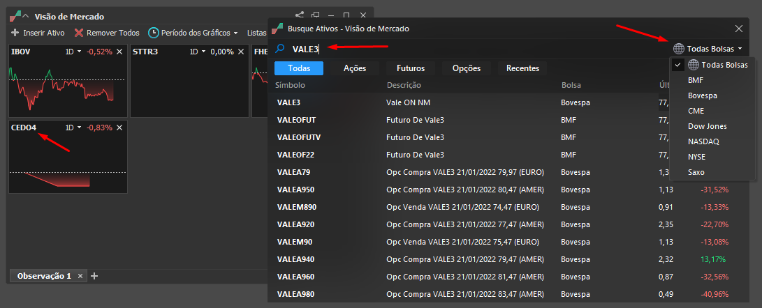Click the Recentes filter button
Viewport: 762px width, 308px height.
523,68
